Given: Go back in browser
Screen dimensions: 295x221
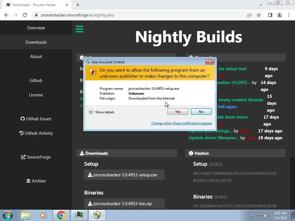Looking at the screenshot, I should pyautogui.click(x=6, y=15).
